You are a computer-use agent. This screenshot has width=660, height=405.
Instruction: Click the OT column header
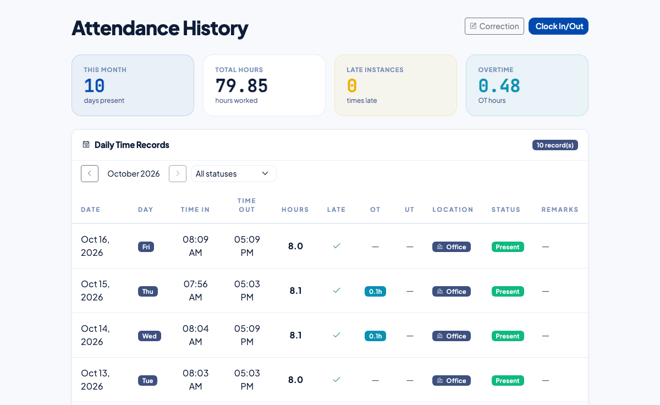375,210
